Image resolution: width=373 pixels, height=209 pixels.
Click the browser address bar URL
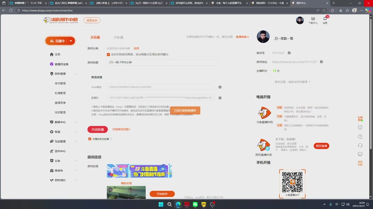pyautogui.click(x=48, y=10)
